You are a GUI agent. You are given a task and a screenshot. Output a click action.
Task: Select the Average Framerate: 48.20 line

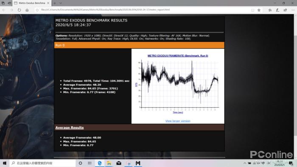[x=82, y=85]
